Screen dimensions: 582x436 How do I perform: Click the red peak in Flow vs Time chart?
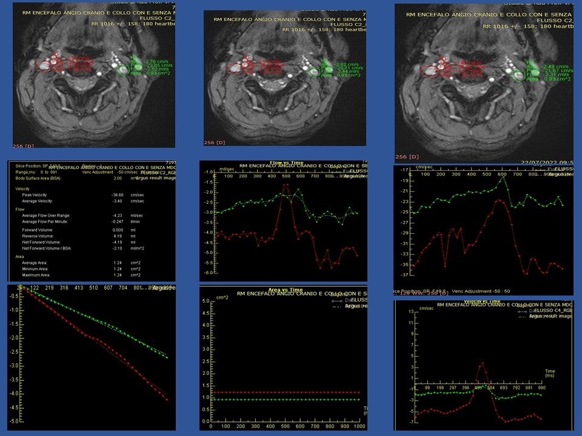(285, 185)
